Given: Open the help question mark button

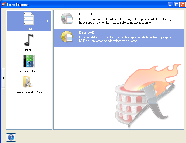Looking at the screenshot, I should point(11,137).
